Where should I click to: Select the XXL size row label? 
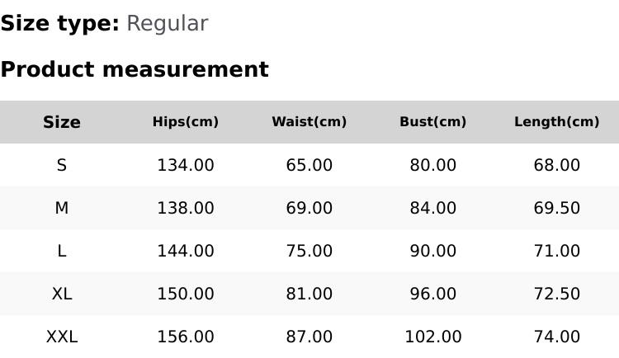62,337
